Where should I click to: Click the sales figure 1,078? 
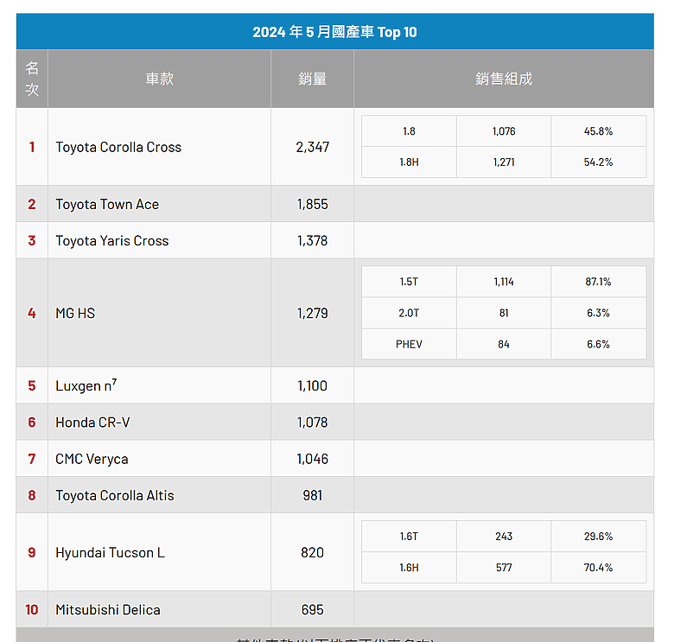pyautogui.click(x=313, y=423)
